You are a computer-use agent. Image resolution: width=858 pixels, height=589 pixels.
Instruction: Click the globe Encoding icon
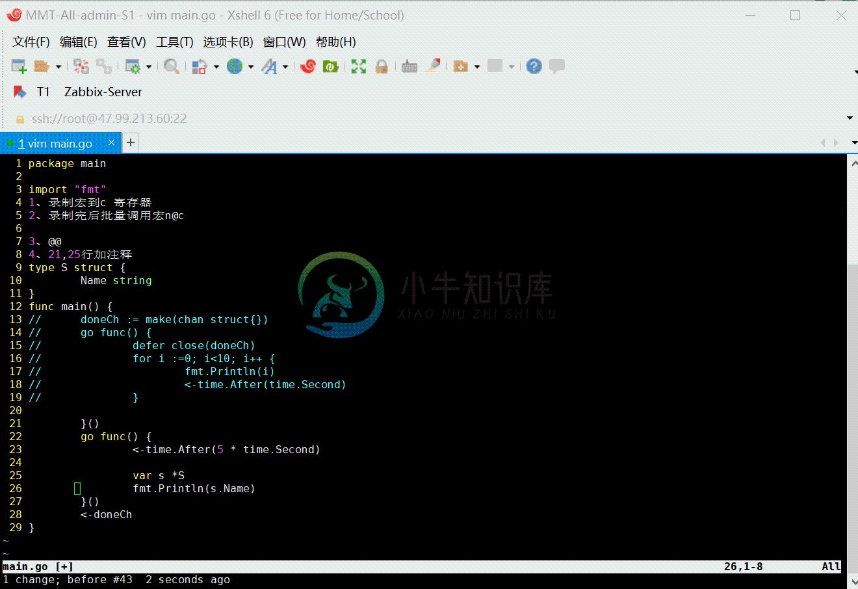click(235, 66)
